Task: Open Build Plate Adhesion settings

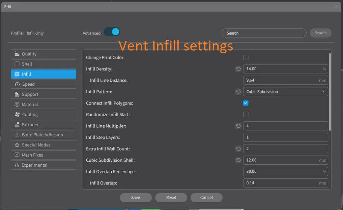Action: pos(44,135)
